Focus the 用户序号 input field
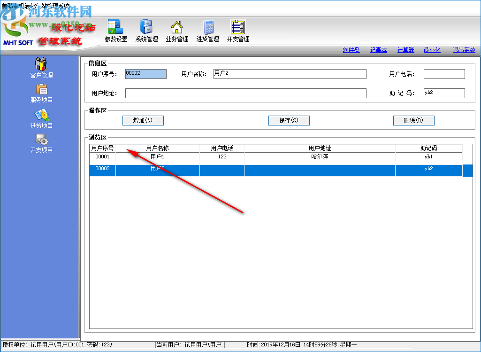Image resolution: width=481 pixels, height=352 pixels. [146, 74]
